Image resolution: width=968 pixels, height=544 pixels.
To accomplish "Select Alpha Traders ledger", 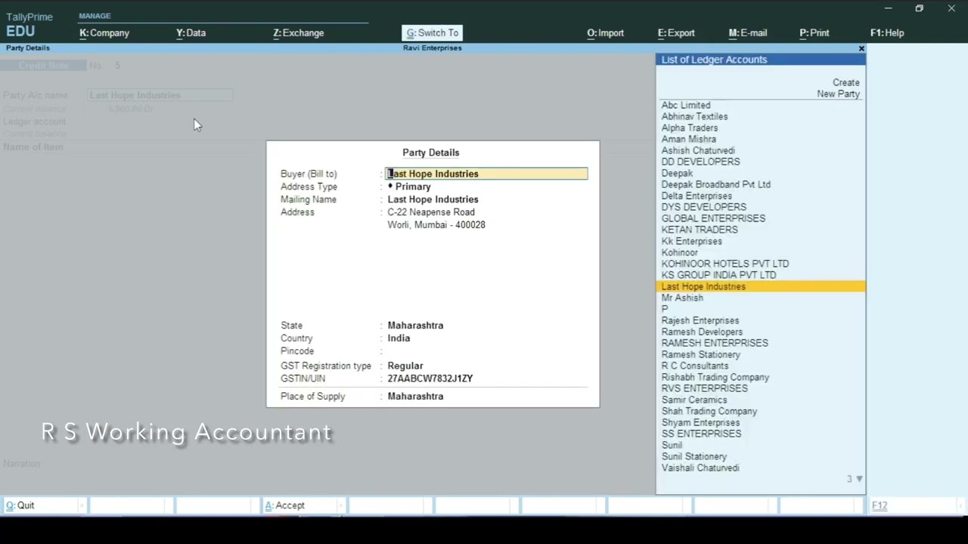I will coord(690,128).
